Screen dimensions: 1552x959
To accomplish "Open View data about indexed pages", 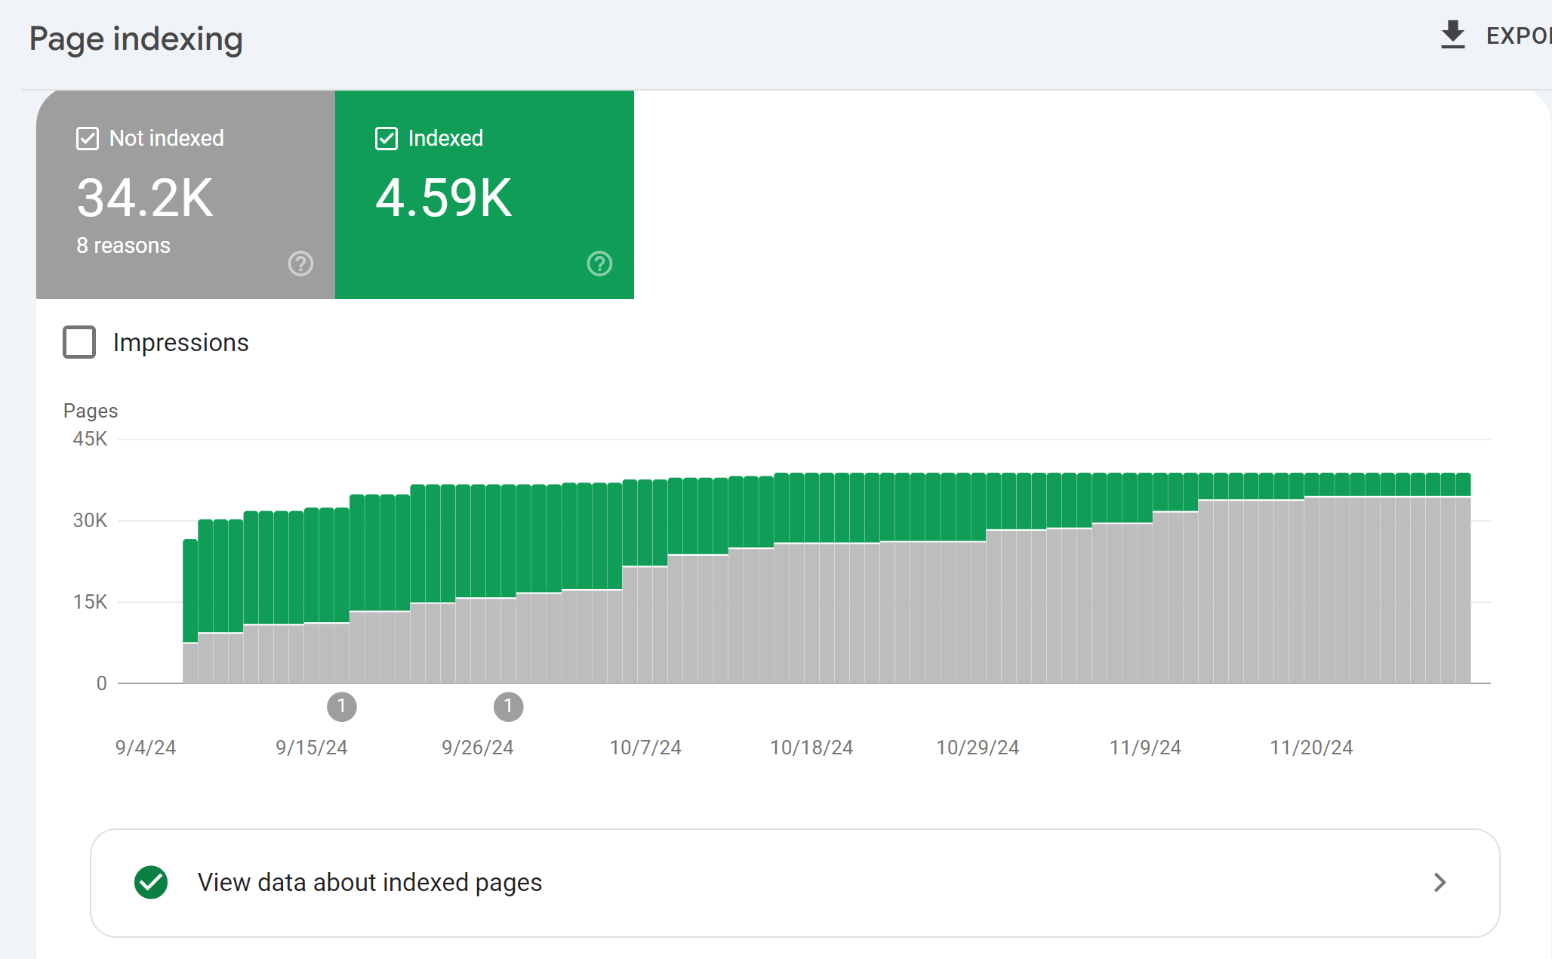I will click(x=795, y=883).
